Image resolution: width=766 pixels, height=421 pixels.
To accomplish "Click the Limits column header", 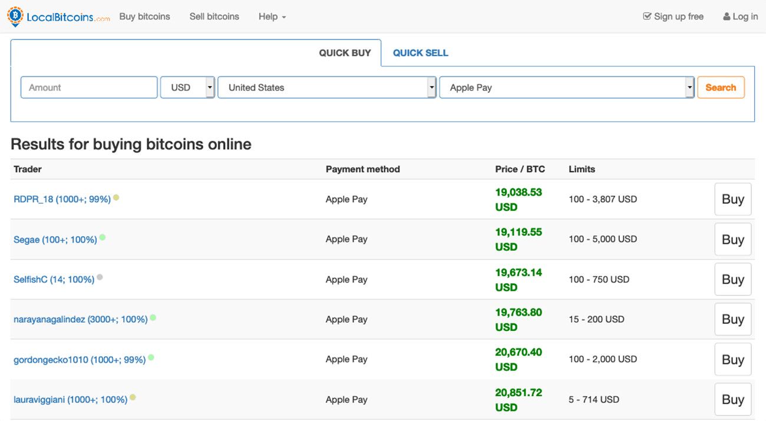I will click(582, 169).
